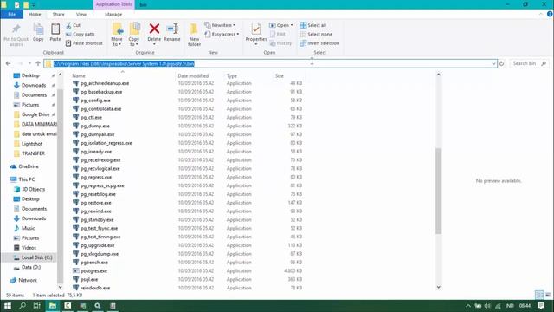This screenshot has height=312, width=554.
Task: Sort by Type column header
Action: [232, 76]
